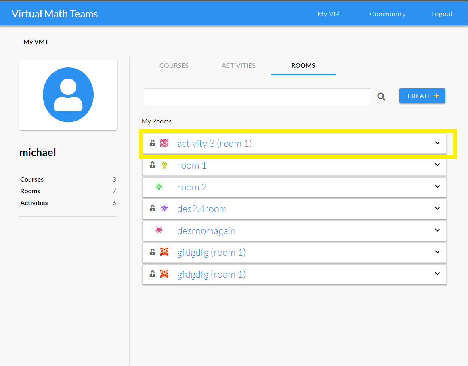Expand the desroomagain row chevron

[437, 230]
